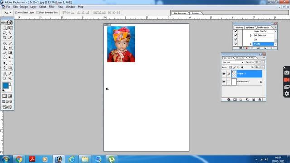Click Record button in Actions panel

point(246,48)
